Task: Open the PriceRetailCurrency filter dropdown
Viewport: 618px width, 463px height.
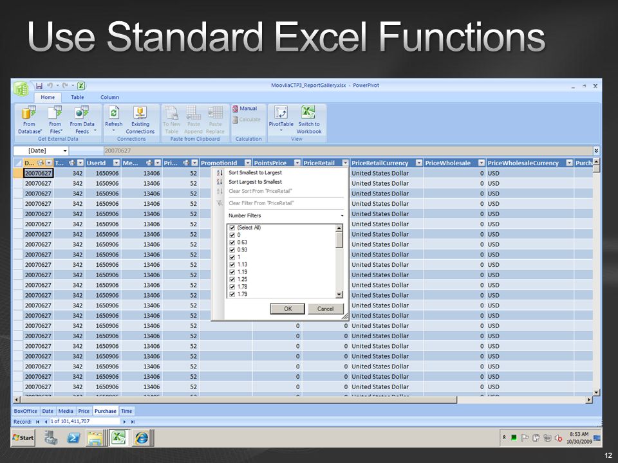Action: click(x=419, y=163)
